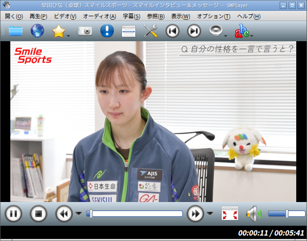Open the rewind options dropdown arrow
The image size is (307, 241).
coord(78,214)
